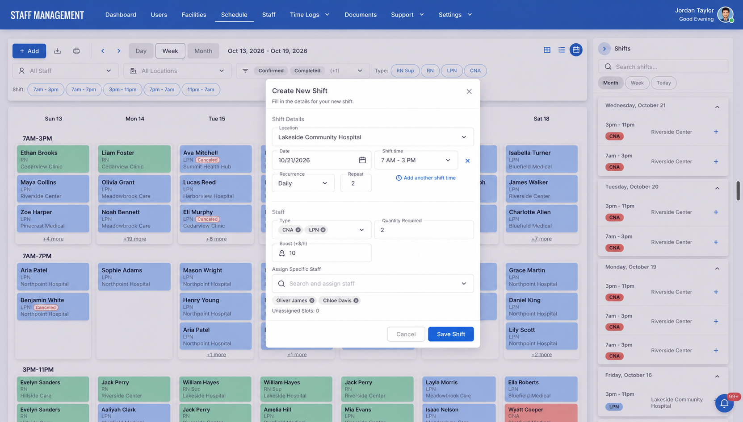Toggle the LPN type filter chip

(x=452, y=70)
